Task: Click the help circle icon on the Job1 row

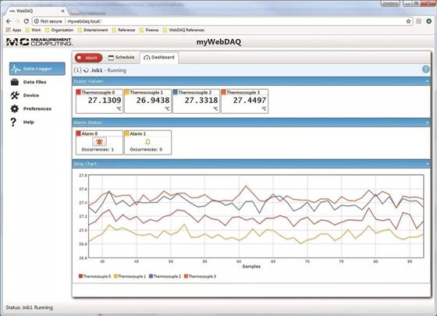Action: [425, 69]
